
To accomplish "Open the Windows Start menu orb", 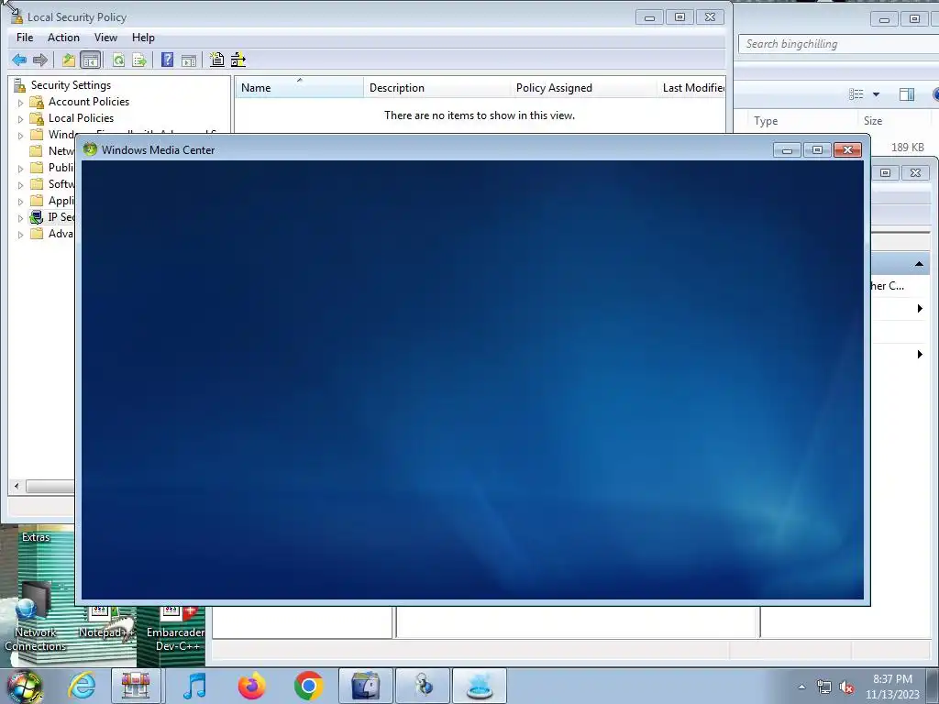I will 24,687.
